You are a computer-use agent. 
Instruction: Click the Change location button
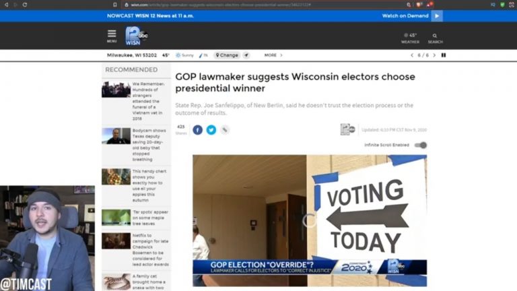(227, 55)
